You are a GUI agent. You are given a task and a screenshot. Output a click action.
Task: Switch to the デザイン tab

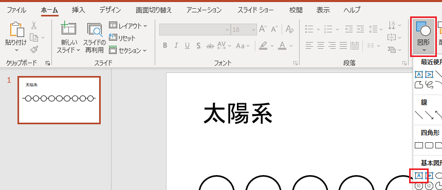tap(110, 10)
